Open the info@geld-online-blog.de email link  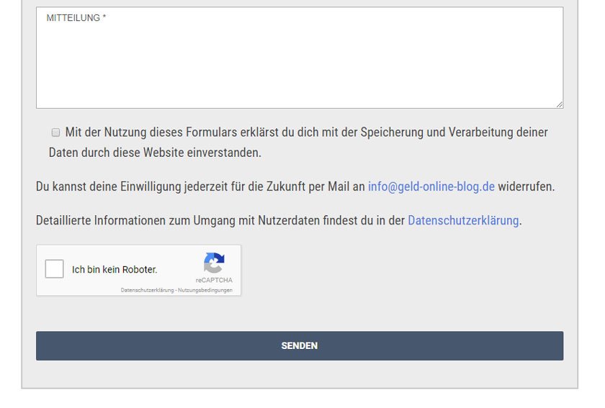[431, 186]
